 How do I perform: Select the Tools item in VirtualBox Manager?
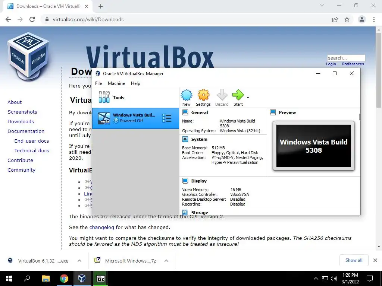[135, 97]
